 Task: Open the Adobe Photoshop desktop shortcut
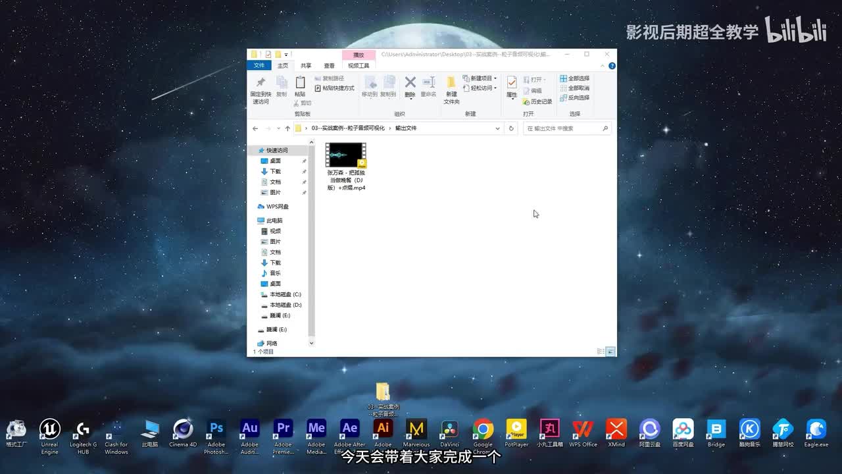[x=216, y=436]
